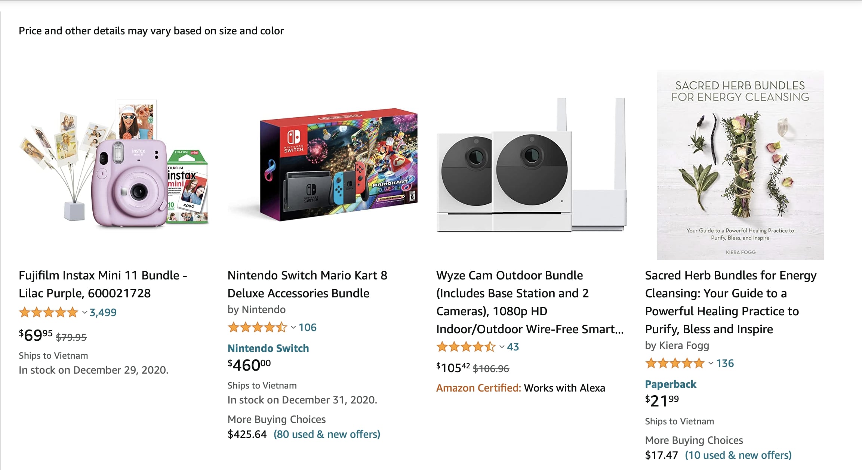
Task: Open Fujifilm Instax Mini 11 Bundle title
Action: pos(103,284)
